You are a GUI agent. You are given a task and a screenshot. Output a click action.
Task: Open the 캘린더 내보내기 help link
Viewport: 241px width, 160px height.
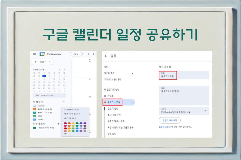click(x=165, y=127)
